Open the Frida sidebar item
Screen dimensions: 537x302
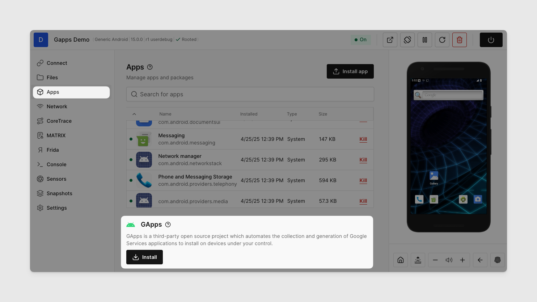click(x=71, y=150)
